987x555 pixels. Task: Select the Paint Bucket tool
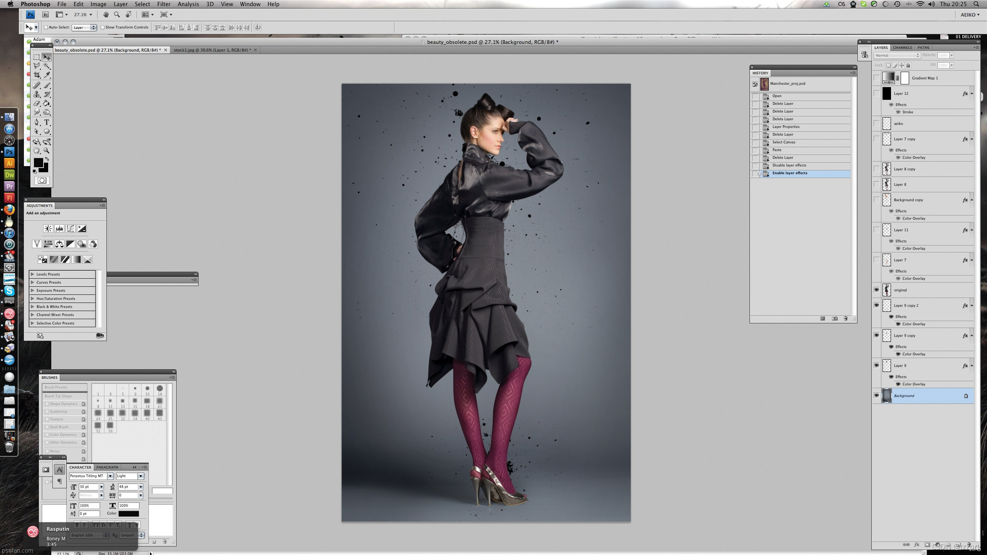click(x=47, y=103)
